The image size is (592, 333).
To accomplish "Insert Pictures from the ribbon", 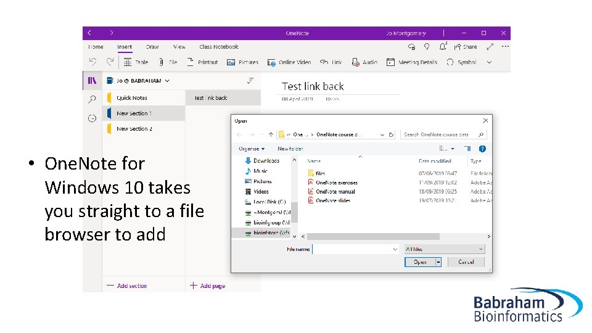I will pyautogui.click(x=242, y=62).
